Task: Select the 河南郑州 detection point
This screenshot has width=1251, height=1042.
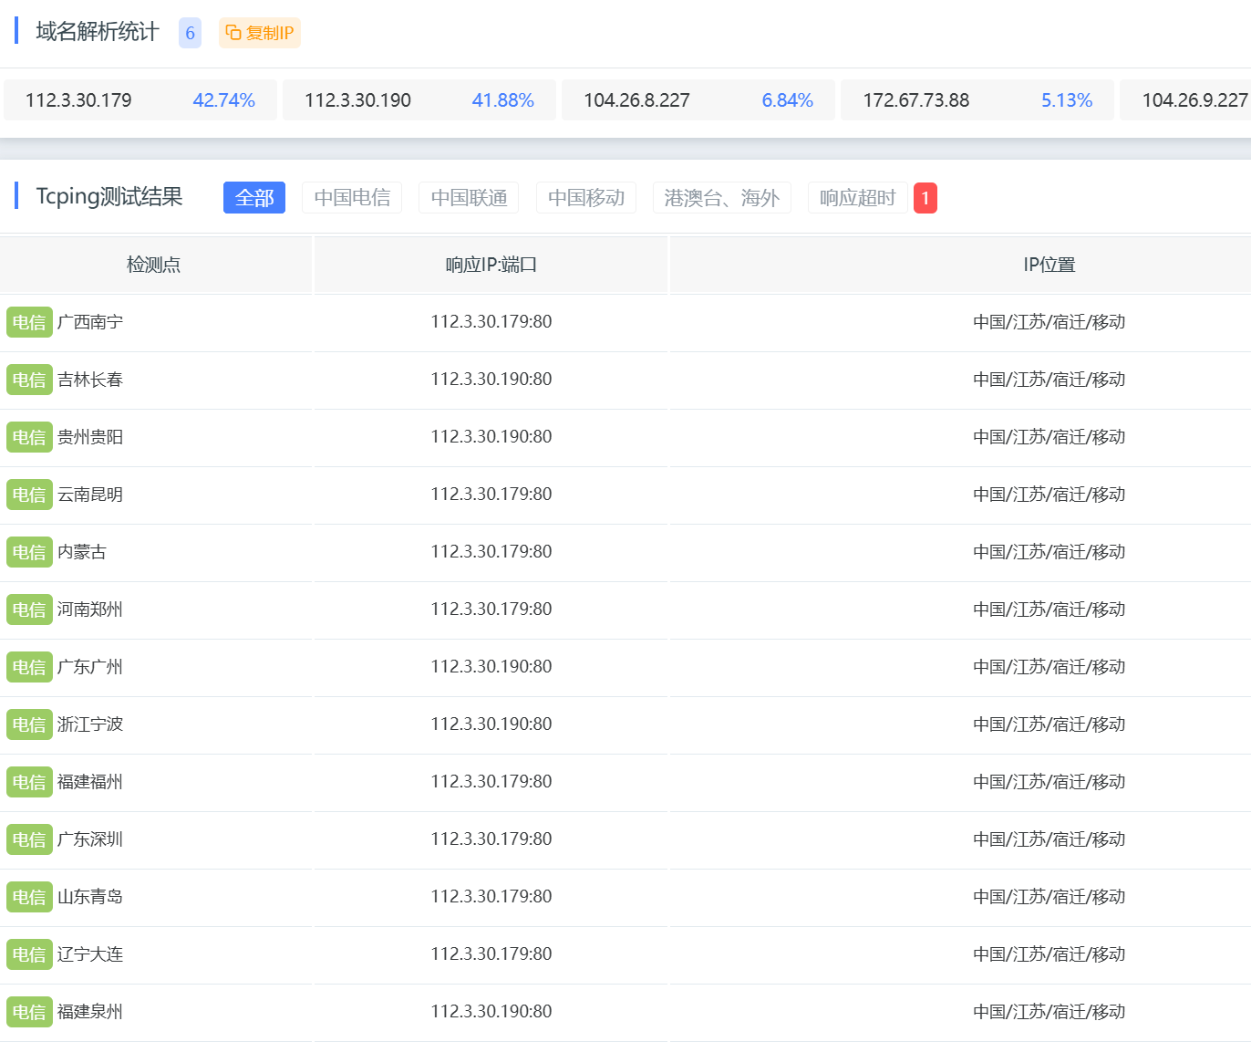Action: tap(90, 610)
